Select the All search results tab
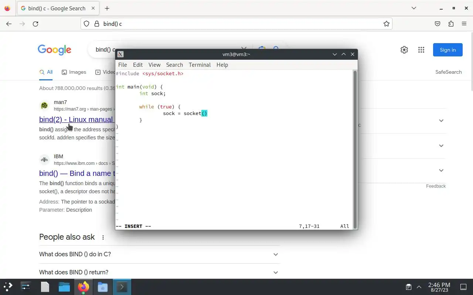 point(46,72)
